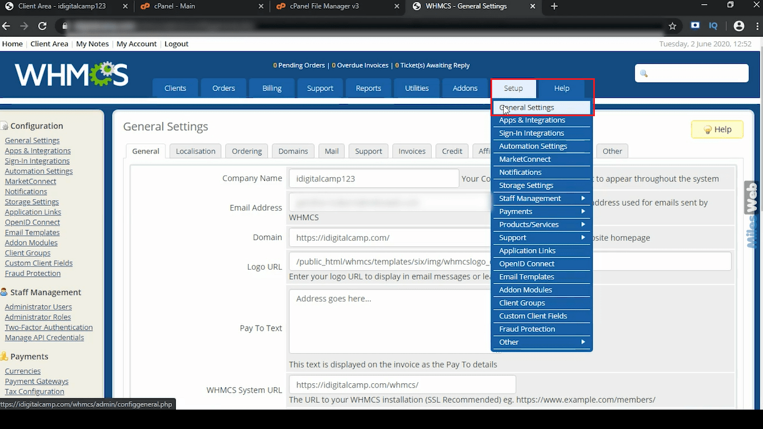Click the My Notes link
This screenshot has height=429, width=763.
[92, 44]
